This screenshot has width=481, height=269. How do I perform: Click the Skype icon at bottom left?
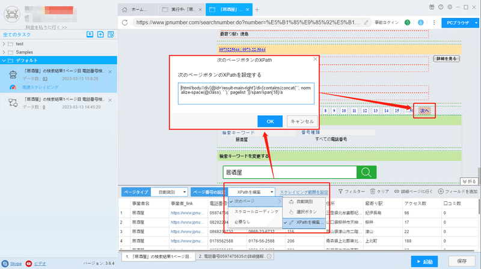coord(5,264)
